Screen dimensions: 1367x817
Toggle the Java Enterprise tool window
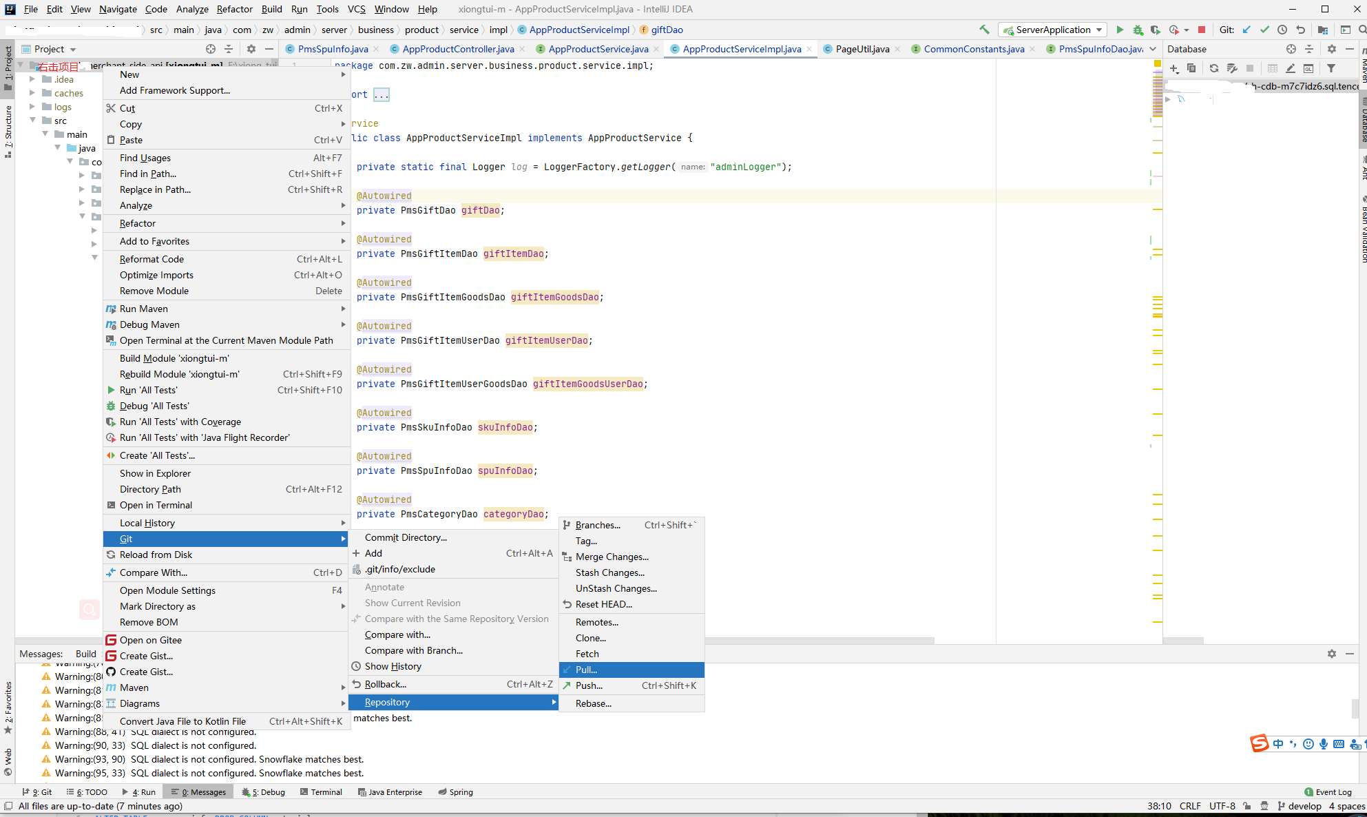[x=390, y=792]
